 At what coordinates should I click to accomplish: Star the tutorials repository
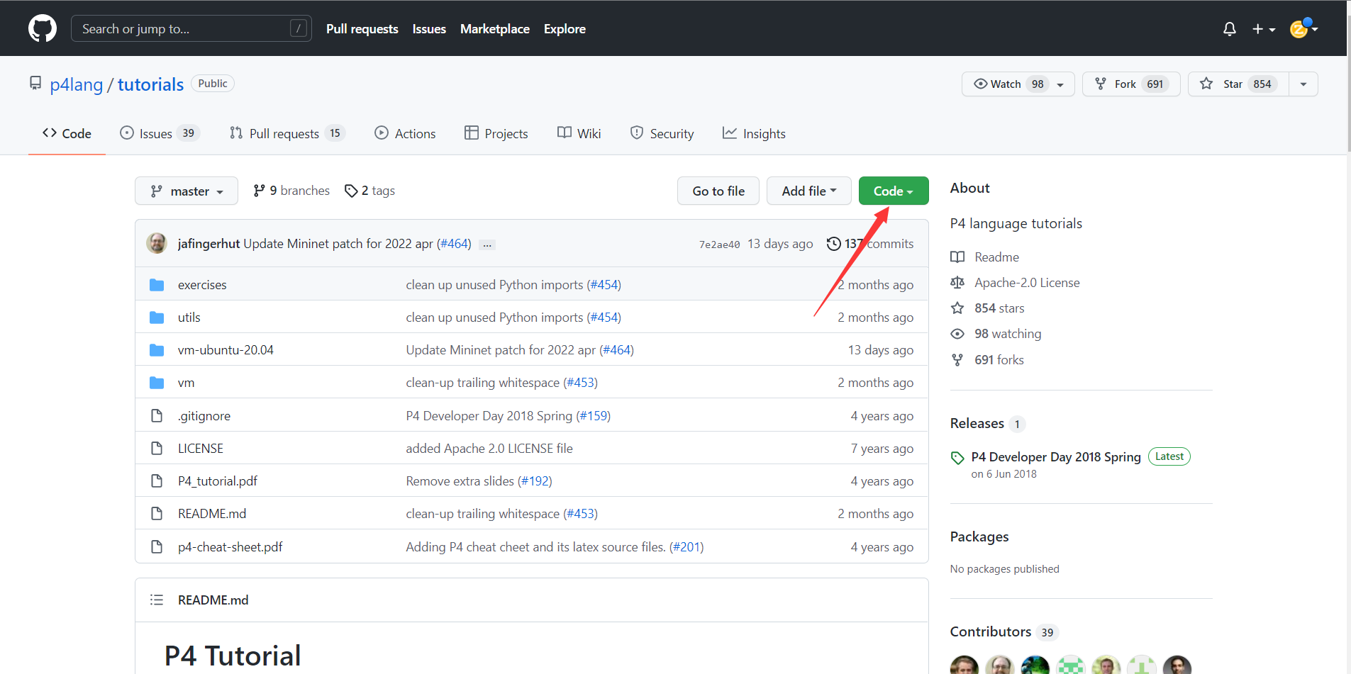[1238, 84]
